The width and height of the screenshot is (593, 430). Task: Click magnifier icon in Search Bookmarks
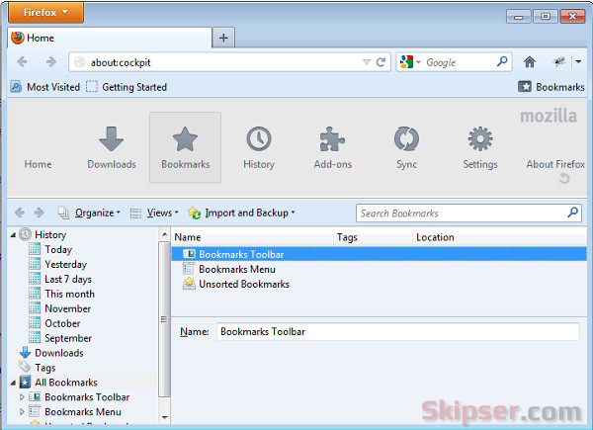pyautogui.click(x=573, y=213)
